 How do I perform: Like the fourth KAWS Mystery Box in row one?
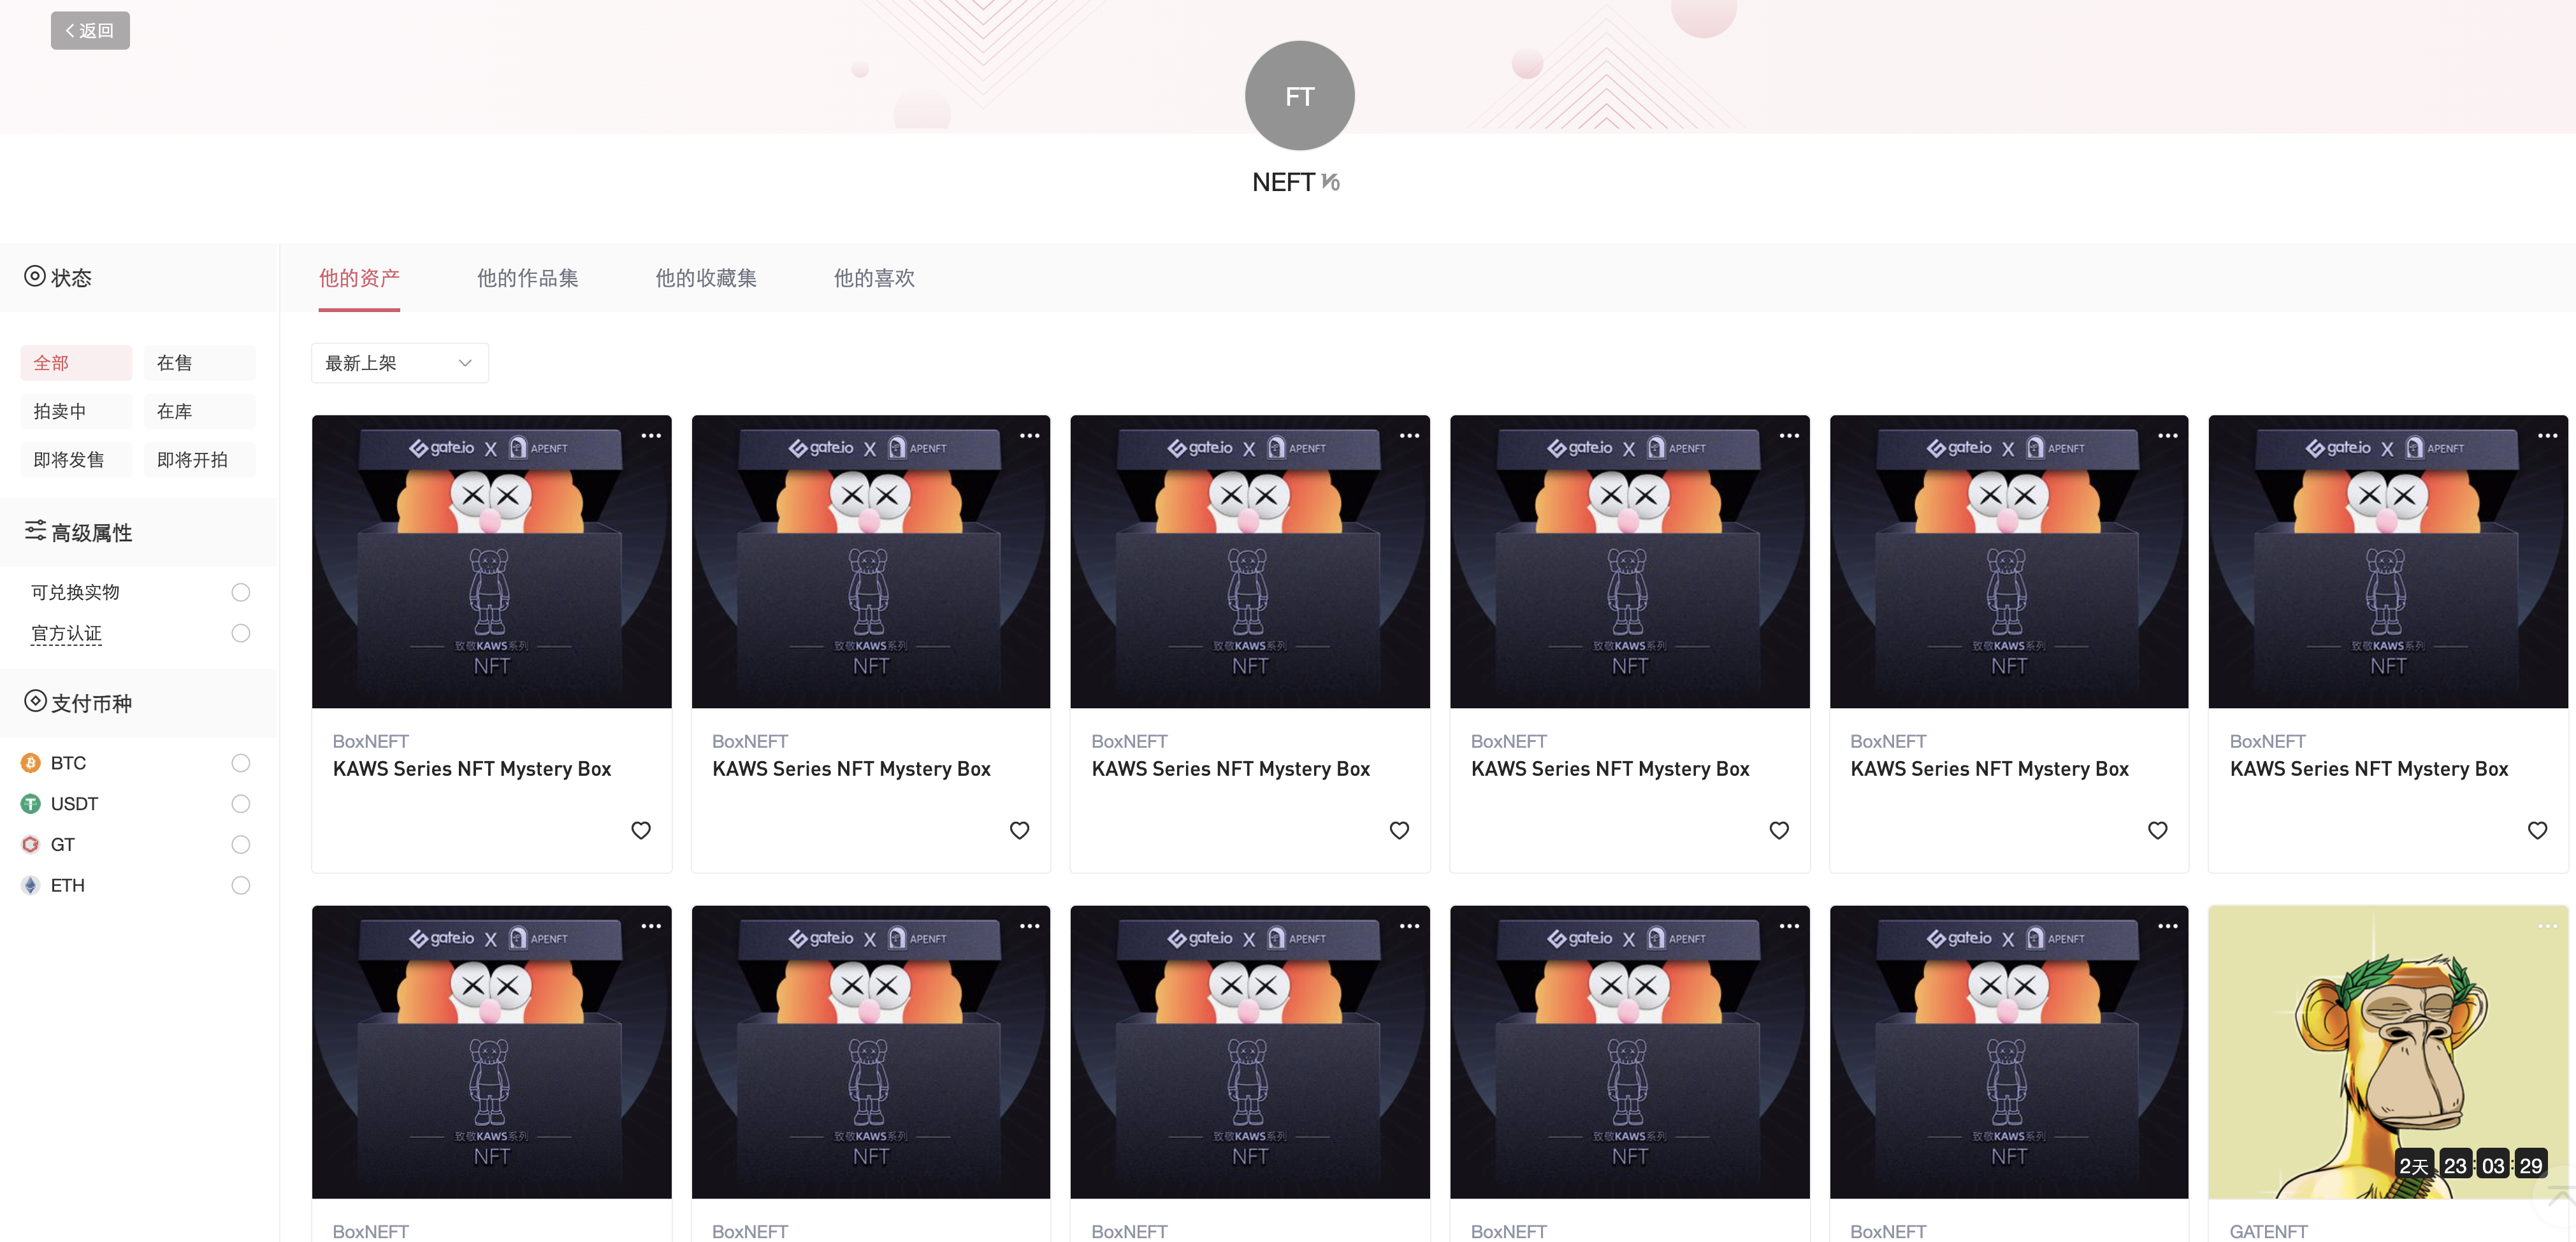coord(1779,831)
